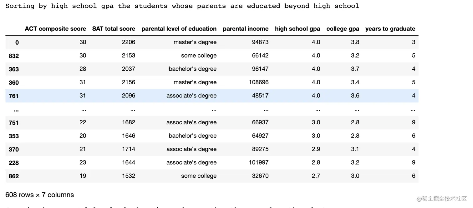Click the ACT composite score column header

click(x=55, y=29)
